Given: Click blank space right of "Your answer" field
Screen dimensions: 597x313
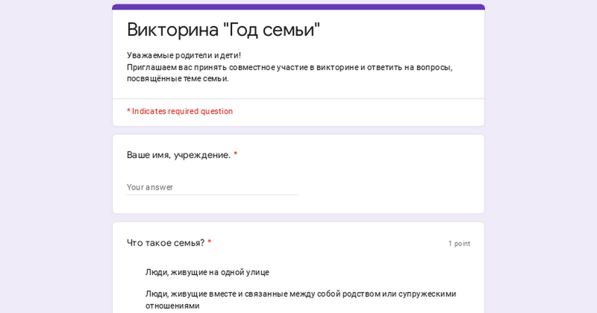Looking at the screenshot, I should pyautogui.click(x=388, y=187).
